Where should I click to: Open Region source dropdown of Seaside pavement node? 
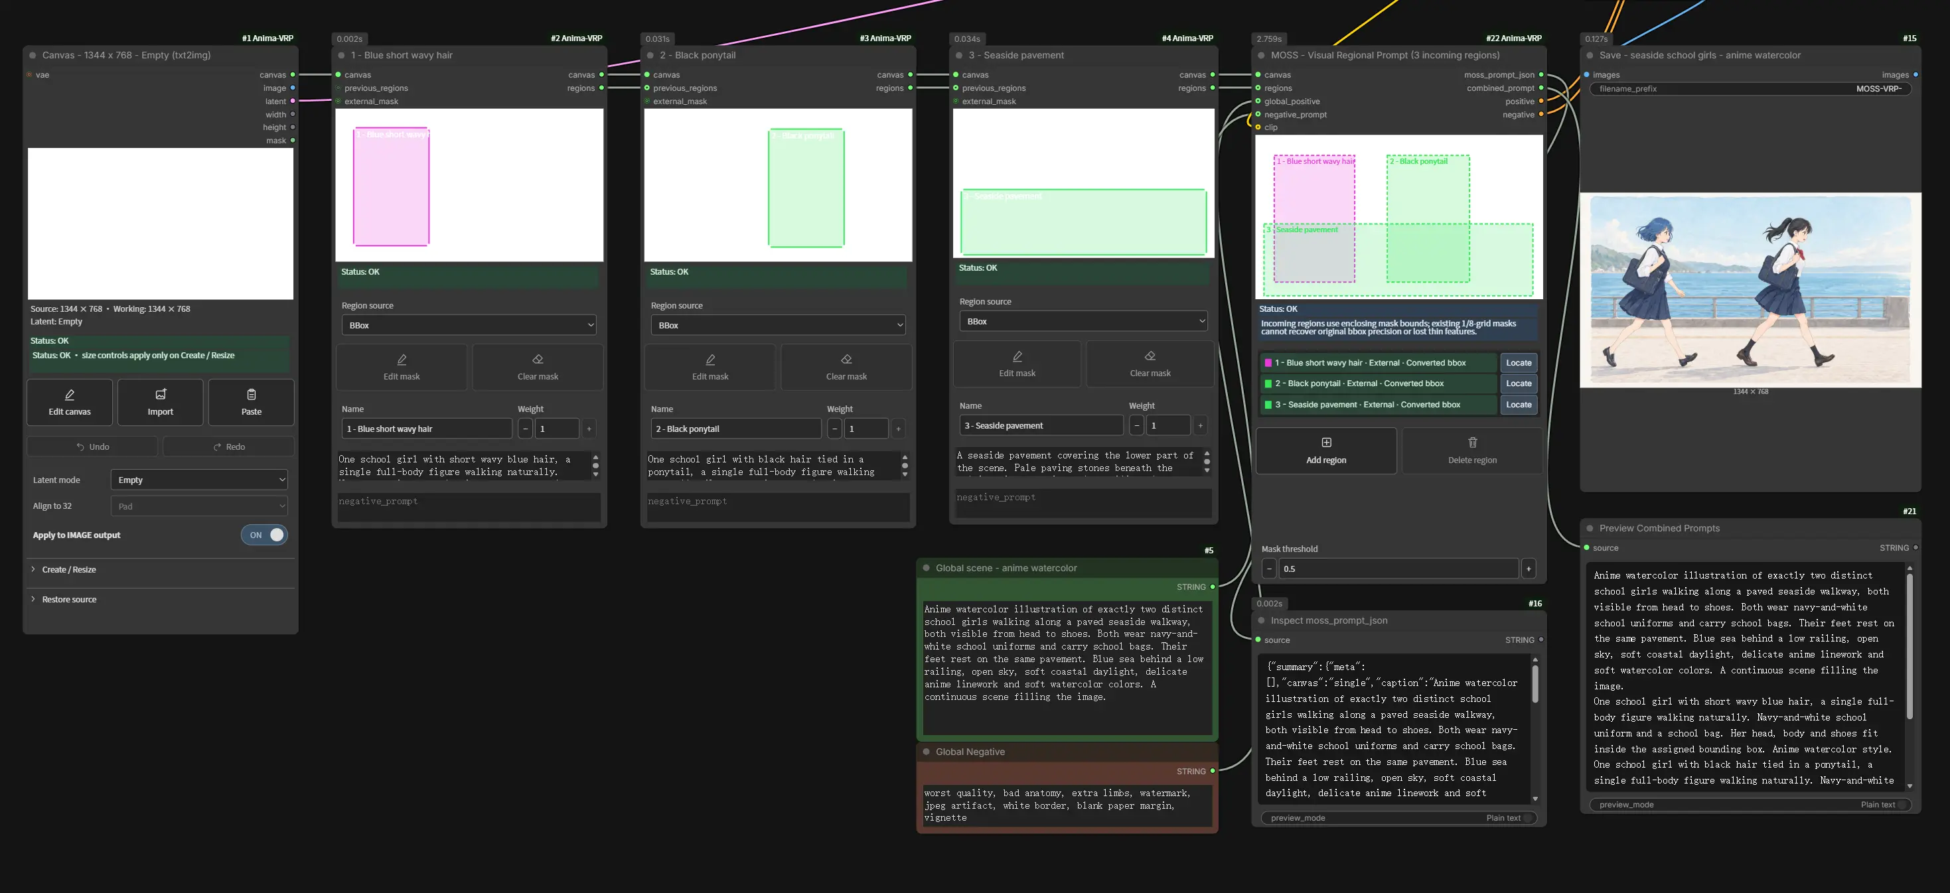click(1083, 322)
